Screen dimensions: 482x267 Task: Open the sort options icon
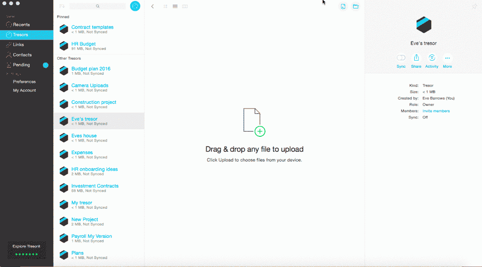[62, 6]
